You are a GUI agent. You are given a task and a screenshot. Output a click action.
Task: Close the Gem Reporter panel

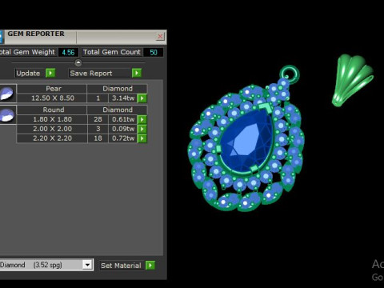160,37
